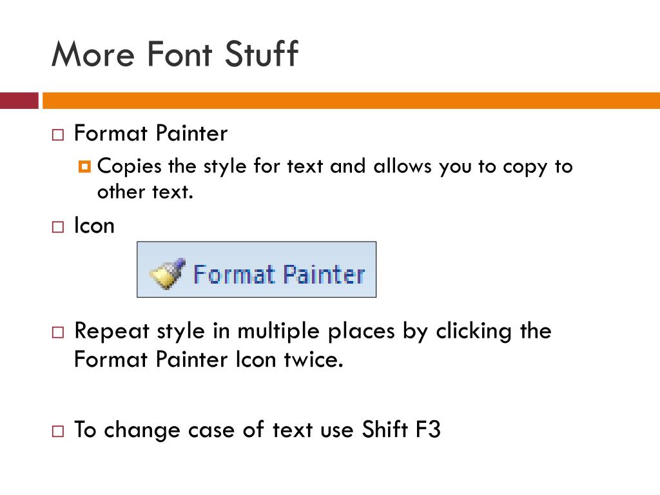Click the blue Format Painter label in the button
This screenshot has height=495, width=660.
(278, 275)
